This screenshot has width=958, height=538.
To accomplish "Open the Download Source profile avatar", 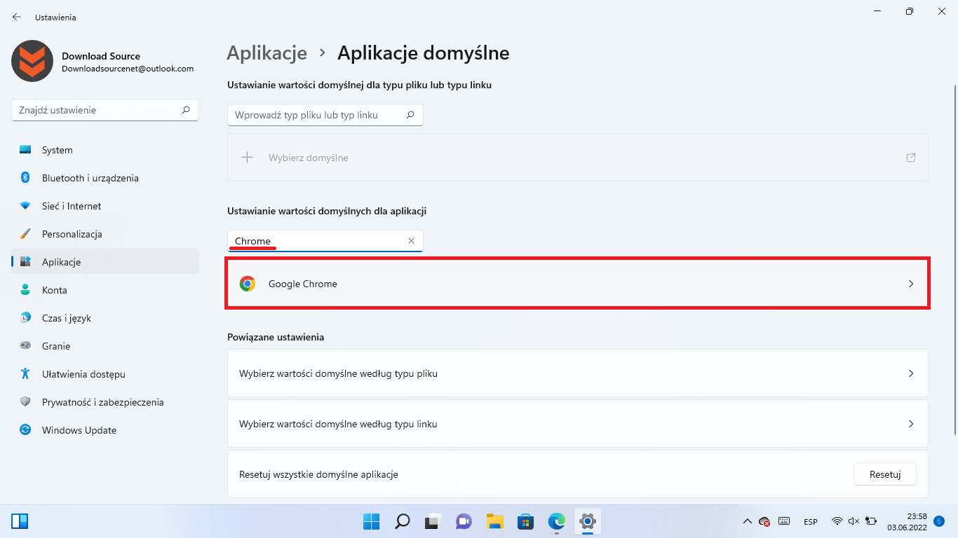I will click(x=32, y=61).
